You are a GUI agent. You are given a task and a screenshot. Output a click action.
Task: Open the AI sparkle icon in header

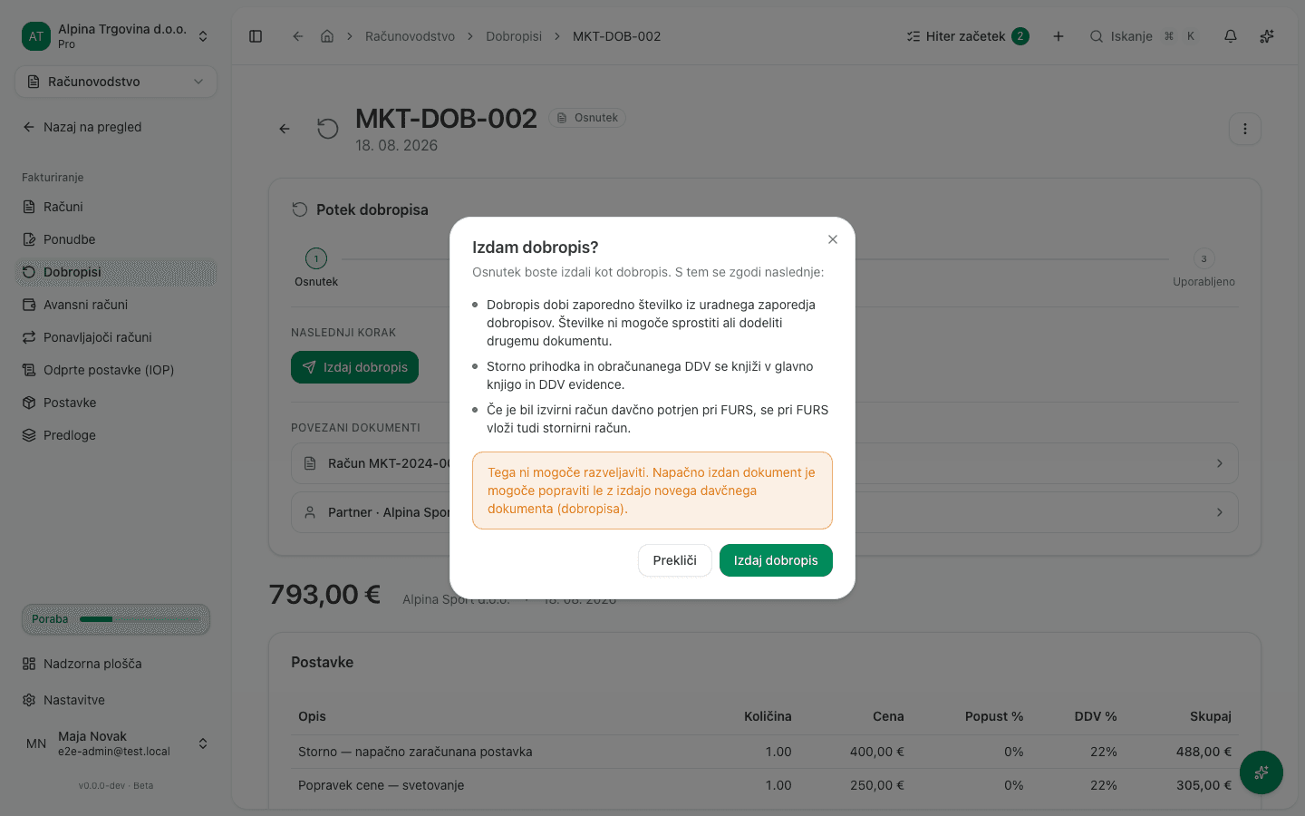click(x=1267, y=36)
